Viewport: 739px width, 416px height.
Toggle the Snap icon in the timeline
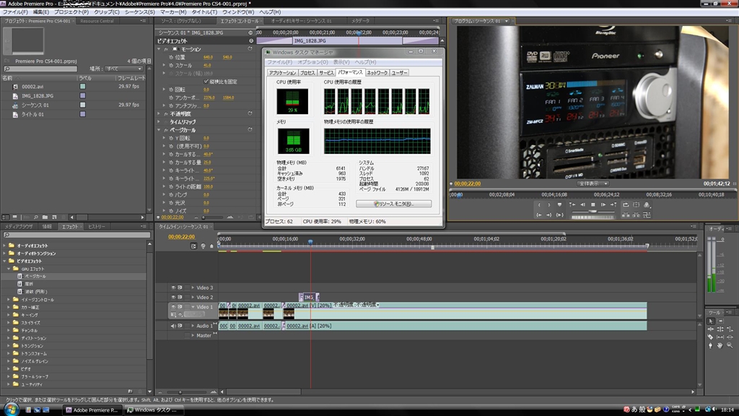[x=193, y=246]
